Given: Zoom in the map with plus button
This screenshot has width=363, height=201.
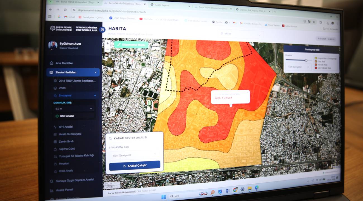Looking at the screenshot, I should (x=108, y=43).
